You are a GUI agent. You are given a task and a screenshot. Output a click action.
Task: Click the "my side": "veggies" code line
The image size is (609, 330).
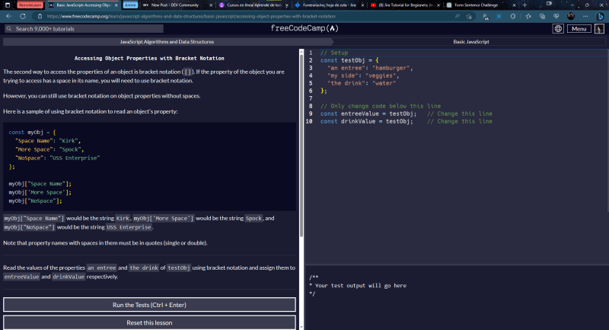point(363,75)
